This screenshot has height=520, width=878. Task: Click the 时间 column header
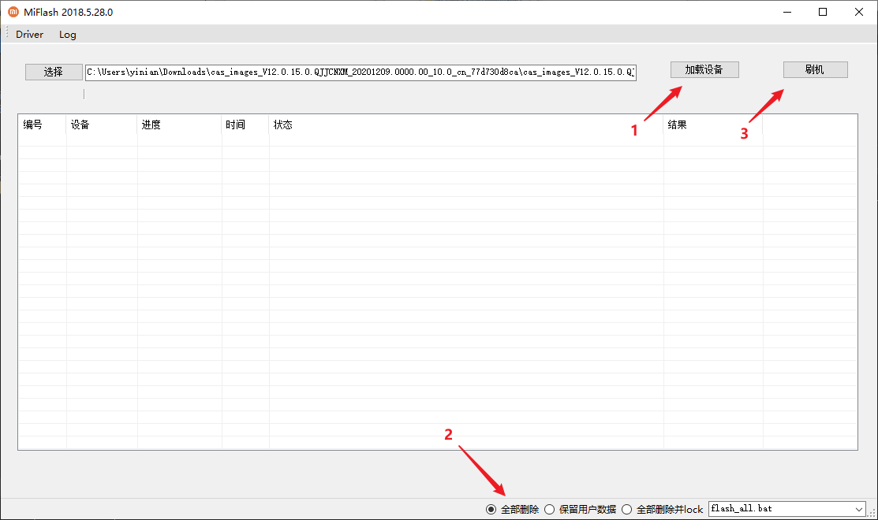coord(245,124)
